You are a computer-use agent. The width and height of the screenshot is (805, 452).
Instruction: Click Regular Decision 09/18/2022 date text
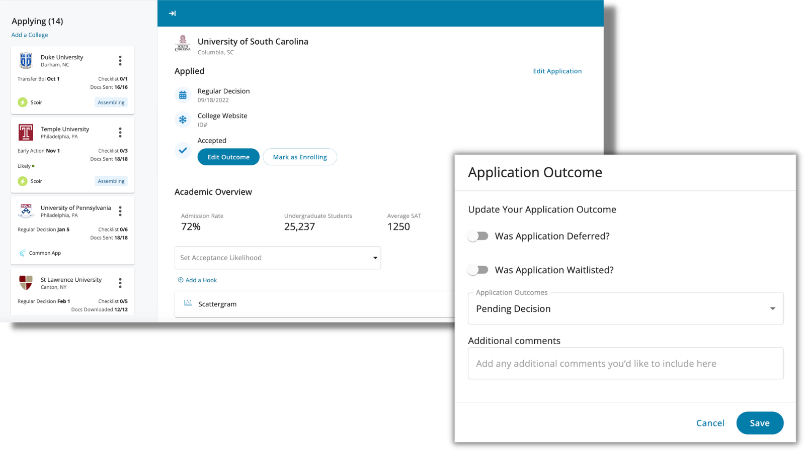213,100
